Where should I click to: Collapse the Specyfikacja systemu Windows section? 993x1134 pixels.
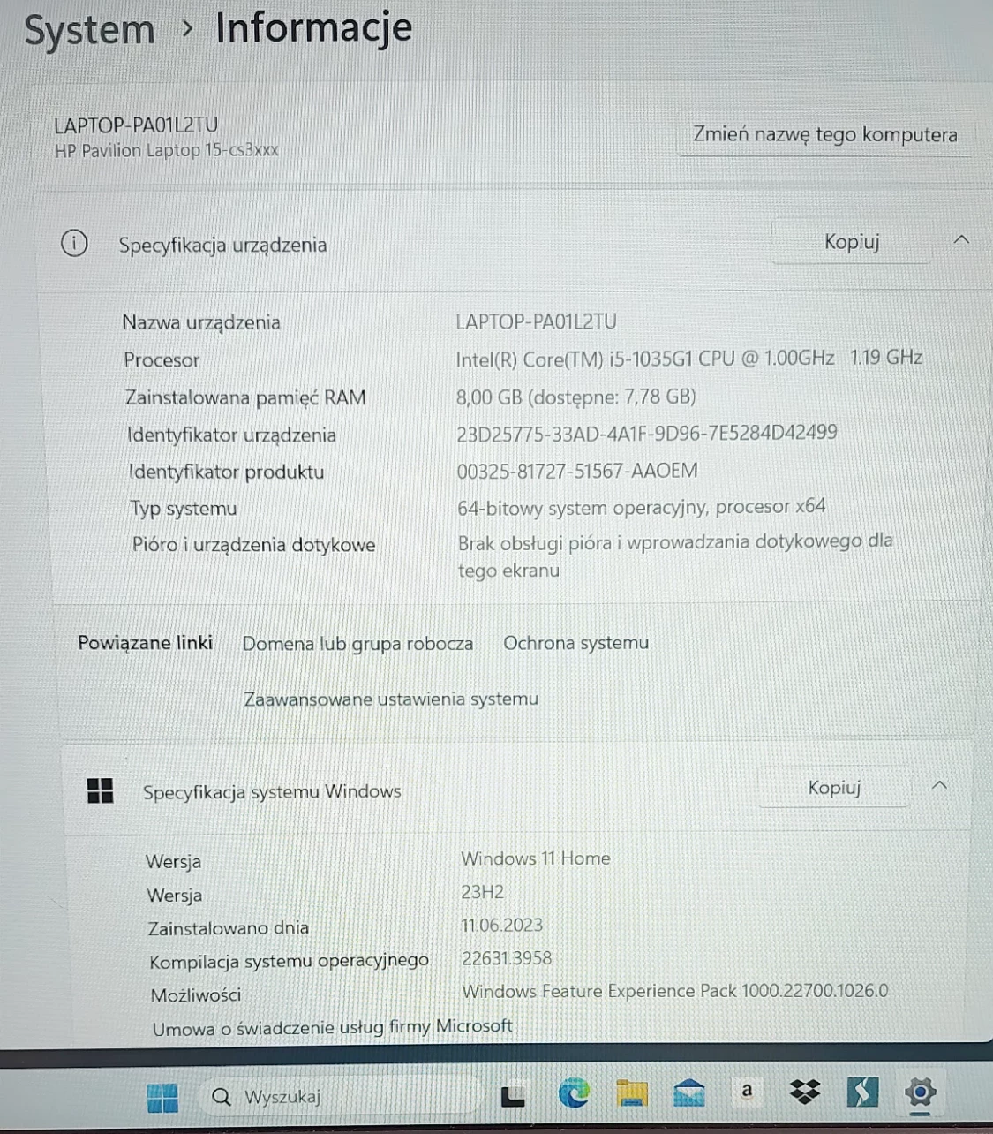click(x=940, y=785)
